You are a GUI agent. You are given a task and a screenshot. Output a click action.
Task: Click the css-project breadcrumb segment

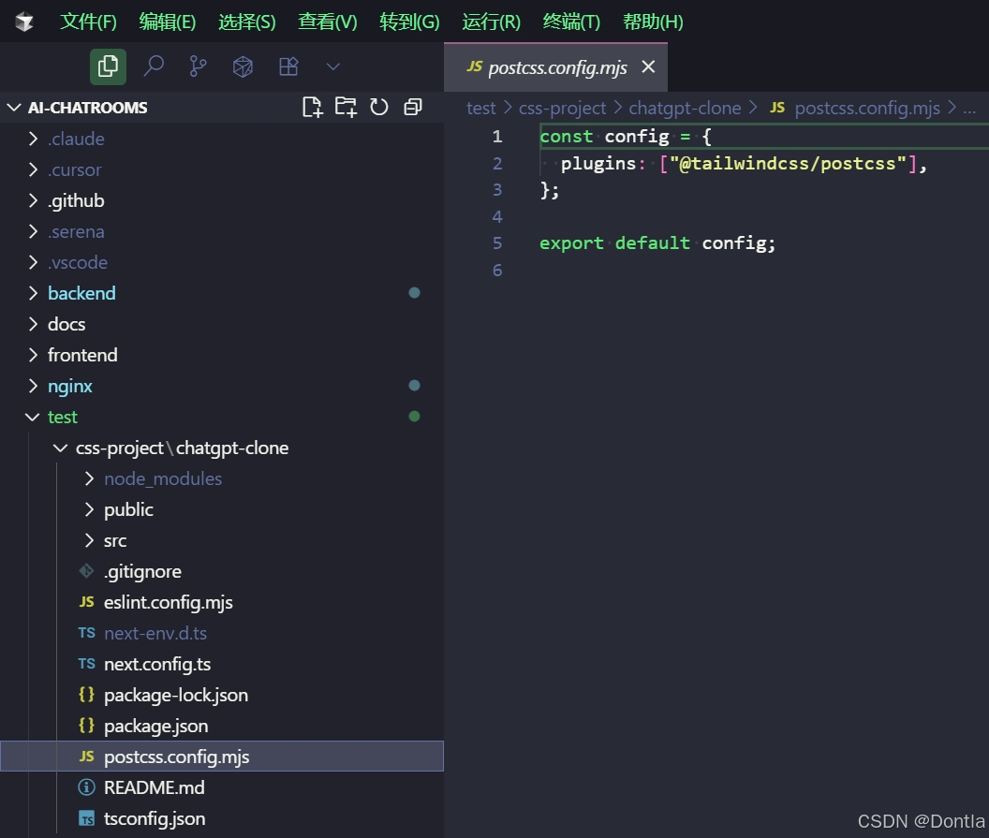click(x=562, y=108)
